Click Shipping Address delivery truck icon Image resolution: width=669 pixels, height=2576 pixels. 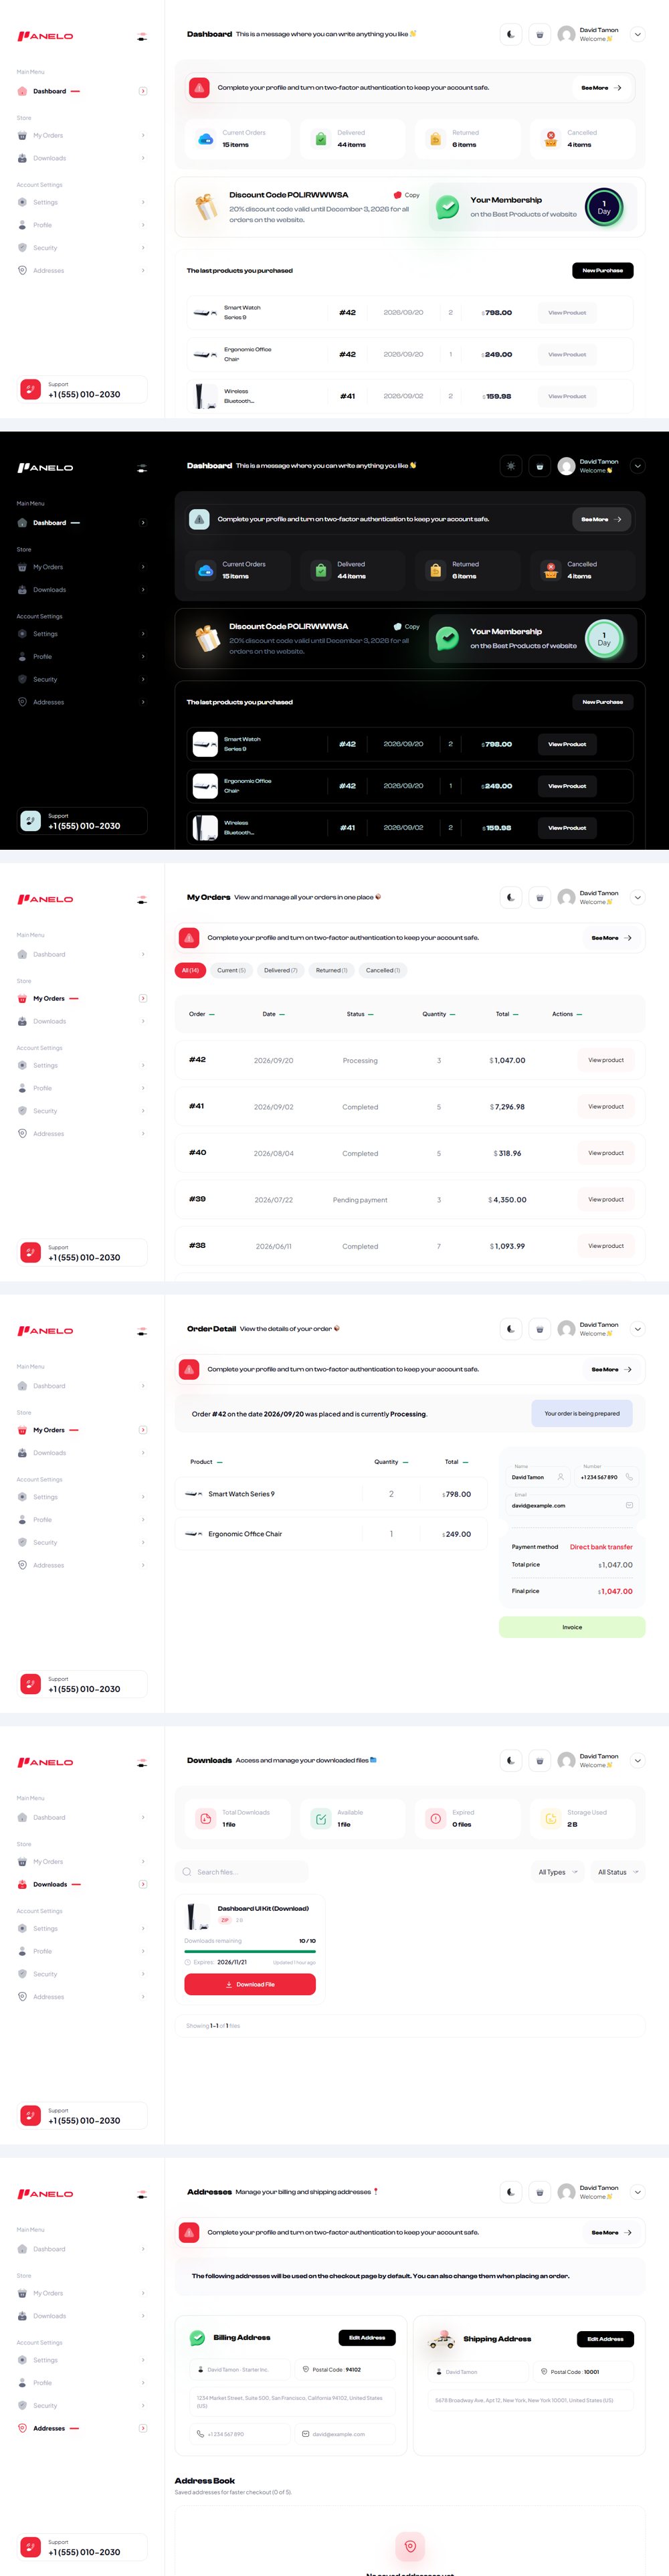(441, 2339)
